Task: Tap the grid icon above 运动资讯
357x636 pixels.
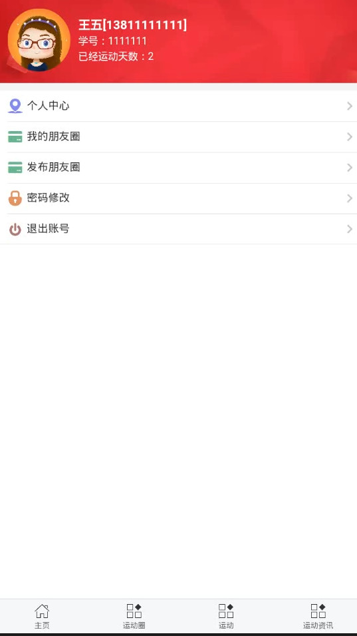Action: (x=318, y=611)
